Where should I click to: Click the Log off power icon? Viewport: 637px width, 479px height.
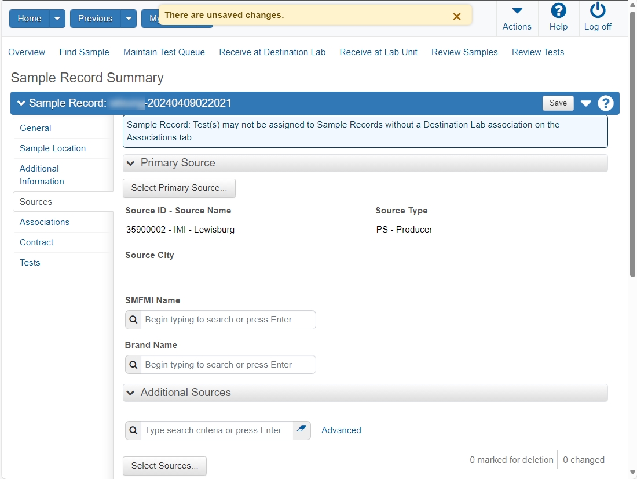tap(598, 10)
